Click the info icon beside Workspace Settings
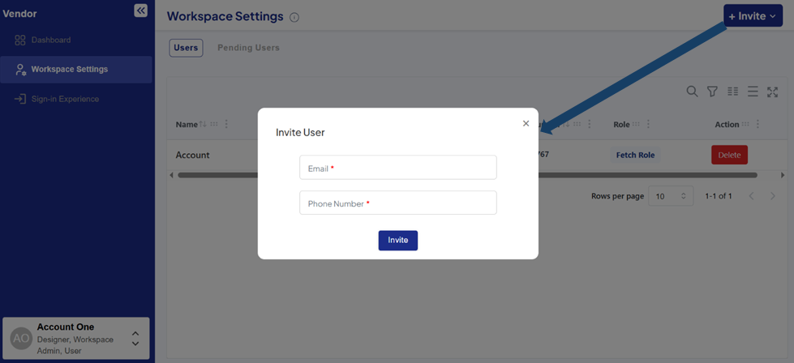 pyautogui.click(x=294, y=17)
